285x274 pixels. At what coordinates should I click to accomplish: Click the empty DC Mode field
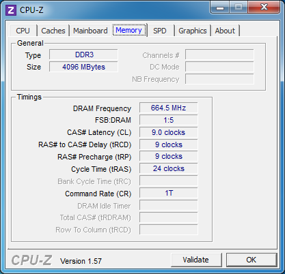pyautogui.click(x=219, y=67)
